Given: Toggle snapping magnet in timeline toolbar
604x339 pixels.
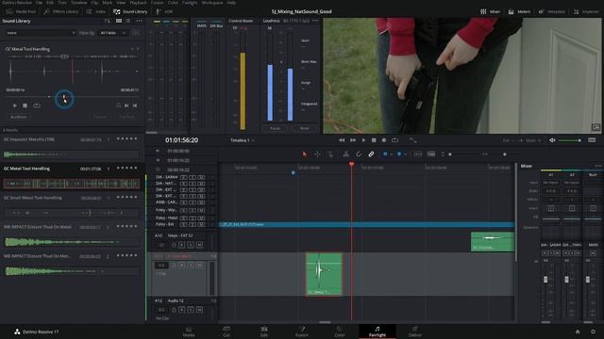Looking at the screenshot, I should [x=359, y=154].
